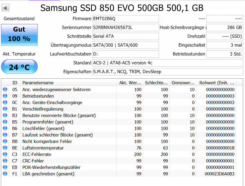Click the Standard field ACS-2 | ATA8-ACS
The height and width of the screenshot is (186, 245).
(168, 63)
